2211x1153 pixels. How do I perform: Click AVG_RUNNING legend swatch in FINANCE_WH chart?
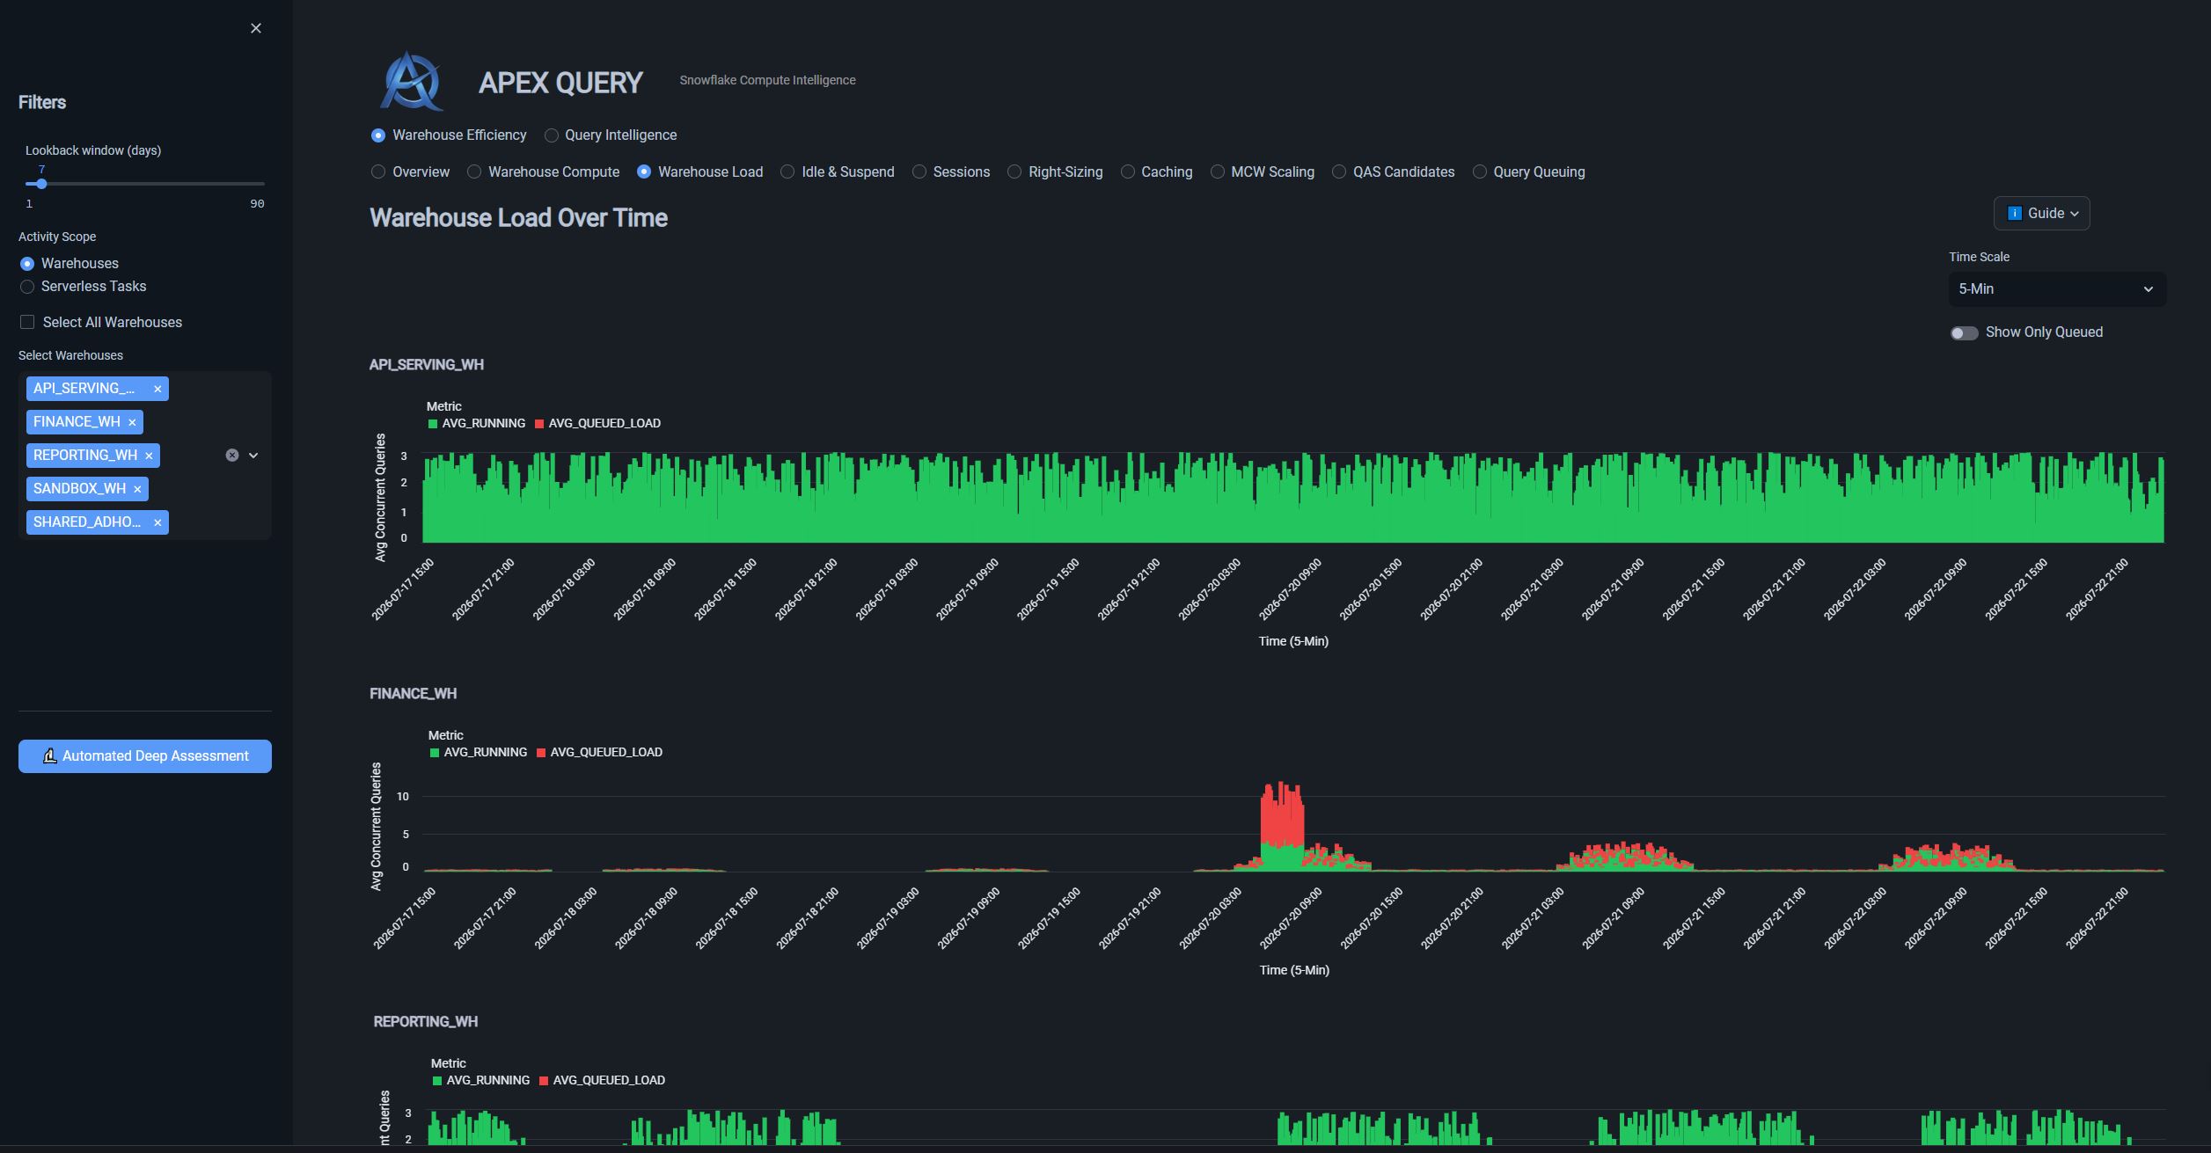pyautogui.click(x=435, y=753)
